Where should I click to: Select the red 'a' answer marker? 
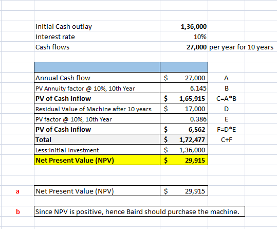[17, 191]
